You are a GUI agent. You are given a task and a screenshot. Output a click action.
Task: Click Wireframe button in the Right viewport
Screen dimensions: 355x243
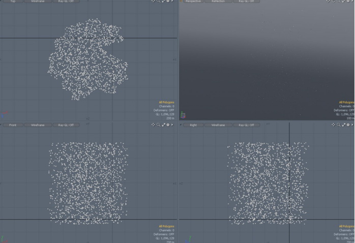(218, 125)
